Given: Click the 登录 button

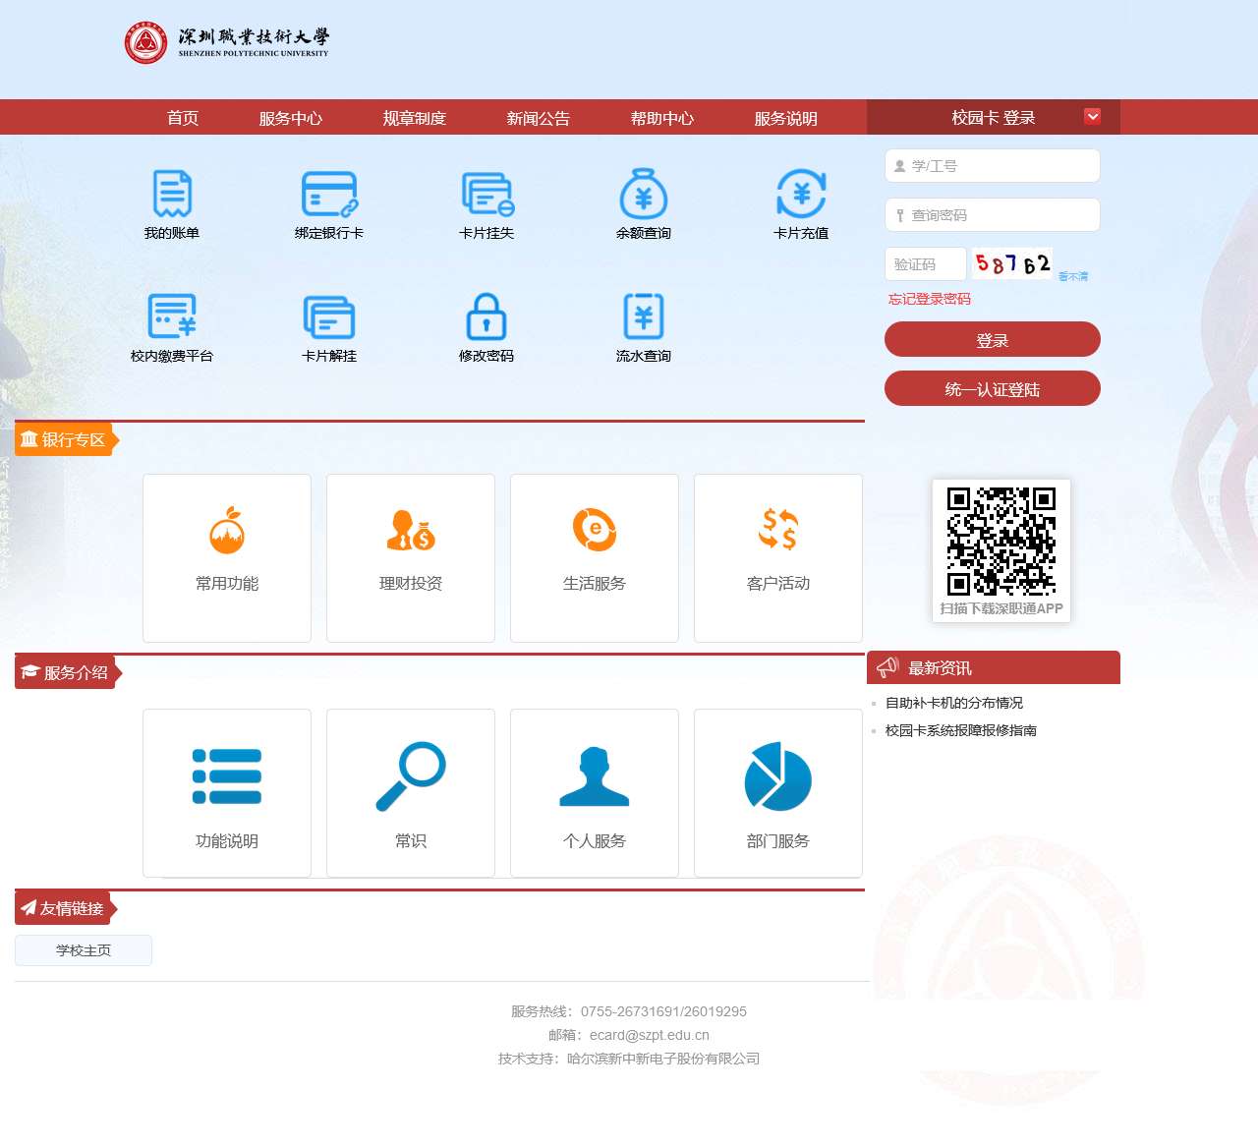Looking at the screenshot, I should (x=993, y=339).
